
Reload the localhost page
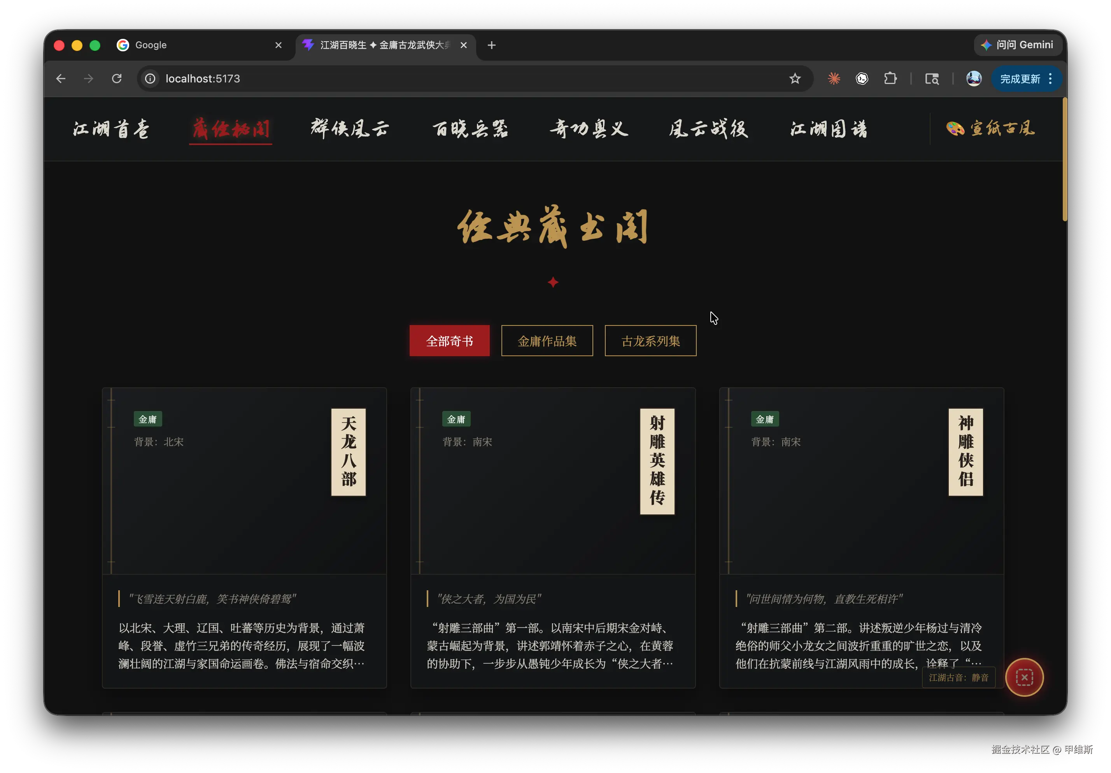coord(117,79)
